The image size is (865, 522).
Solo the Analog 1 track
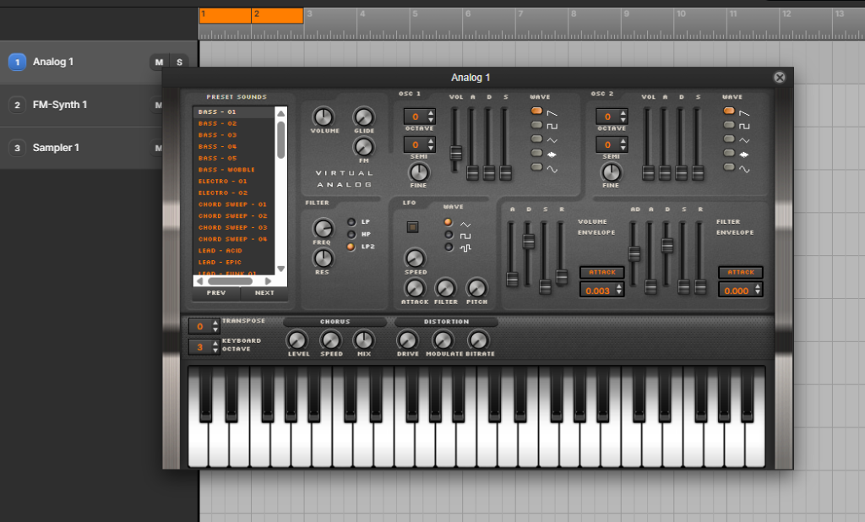click(179, 63)
